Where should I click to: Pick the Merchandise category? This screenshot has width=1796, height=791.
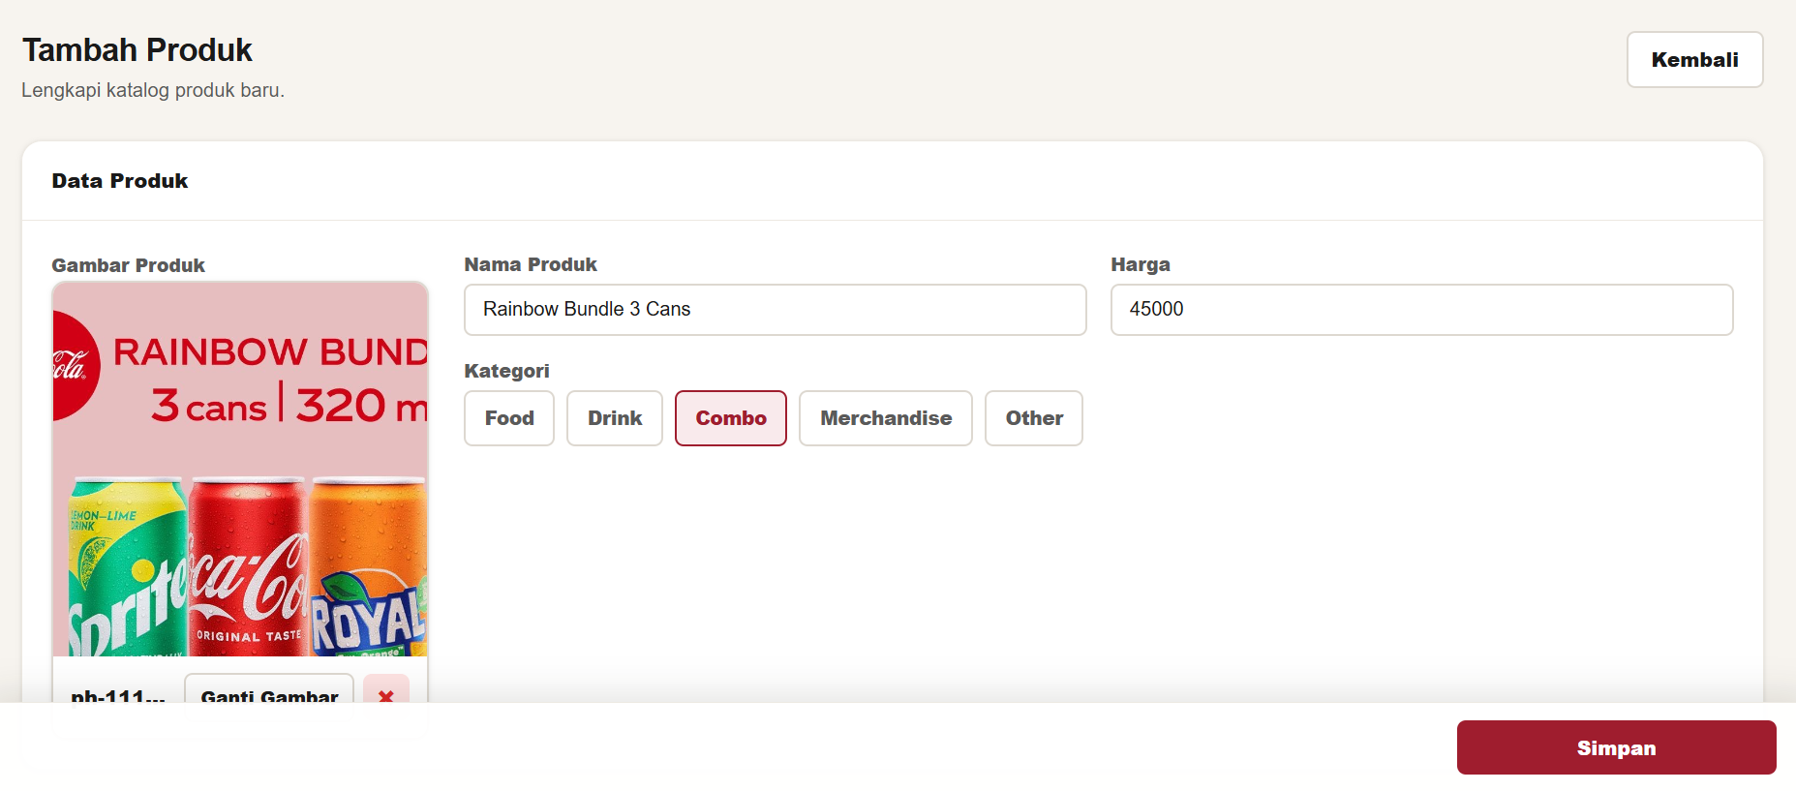886,418
